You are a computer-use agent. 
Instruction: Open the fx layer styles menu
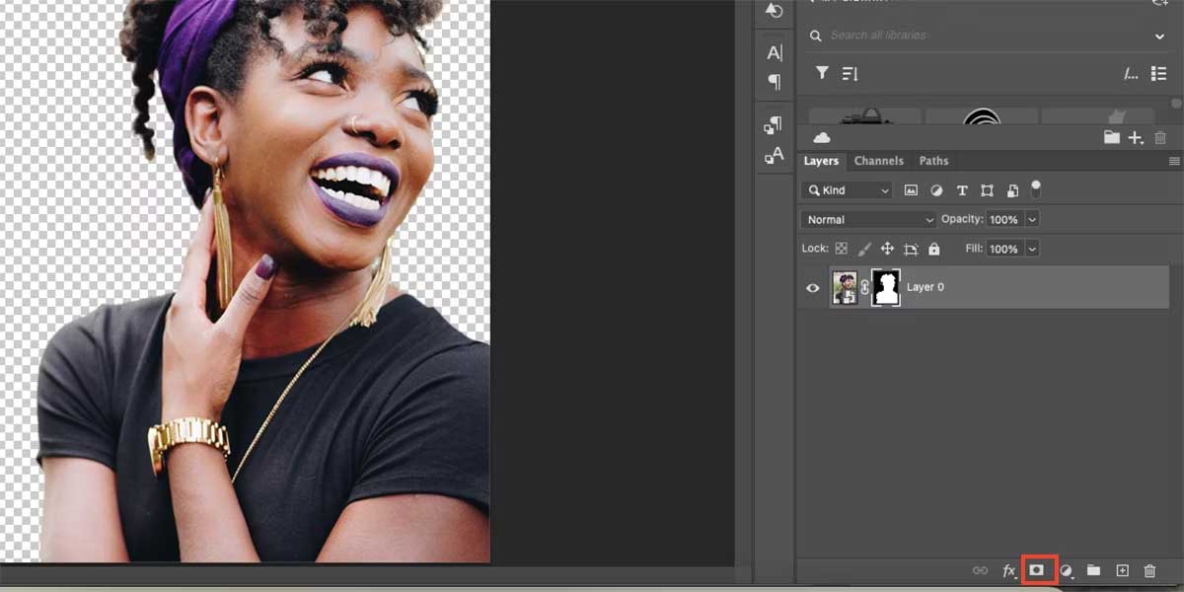1009,570
